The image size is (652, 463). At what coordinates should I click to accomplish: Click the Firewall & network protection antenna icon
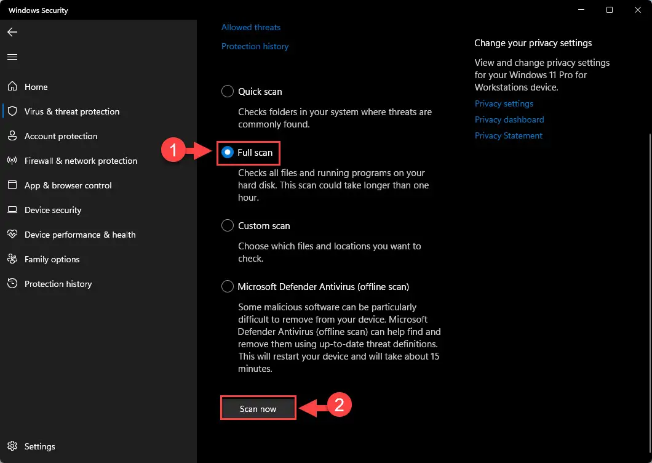12,160
